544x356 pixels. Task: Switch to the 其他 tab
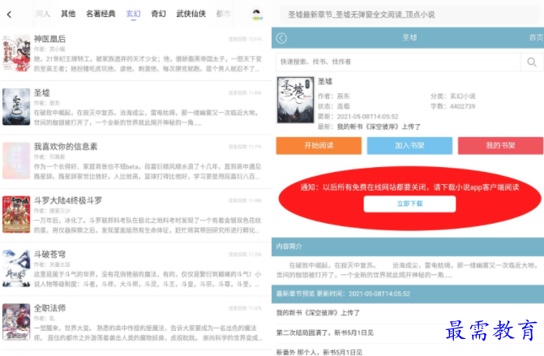pos(68,14)
